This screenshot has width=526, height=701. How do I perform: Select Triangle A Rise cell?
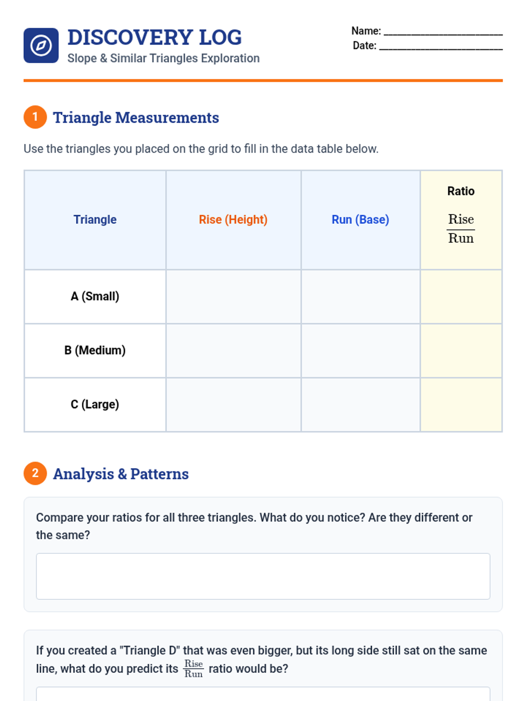[233, 297]
